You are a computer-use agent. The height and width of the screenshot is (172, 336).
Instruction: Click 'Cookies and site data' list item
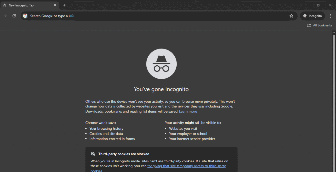point(106,134)
